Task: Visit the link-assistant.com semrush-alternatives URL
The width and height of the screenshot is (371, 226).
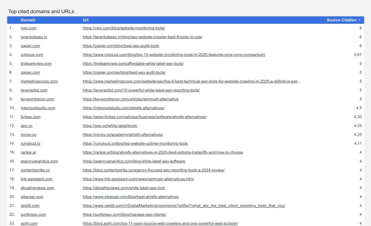Action: [x=138, y=179]
